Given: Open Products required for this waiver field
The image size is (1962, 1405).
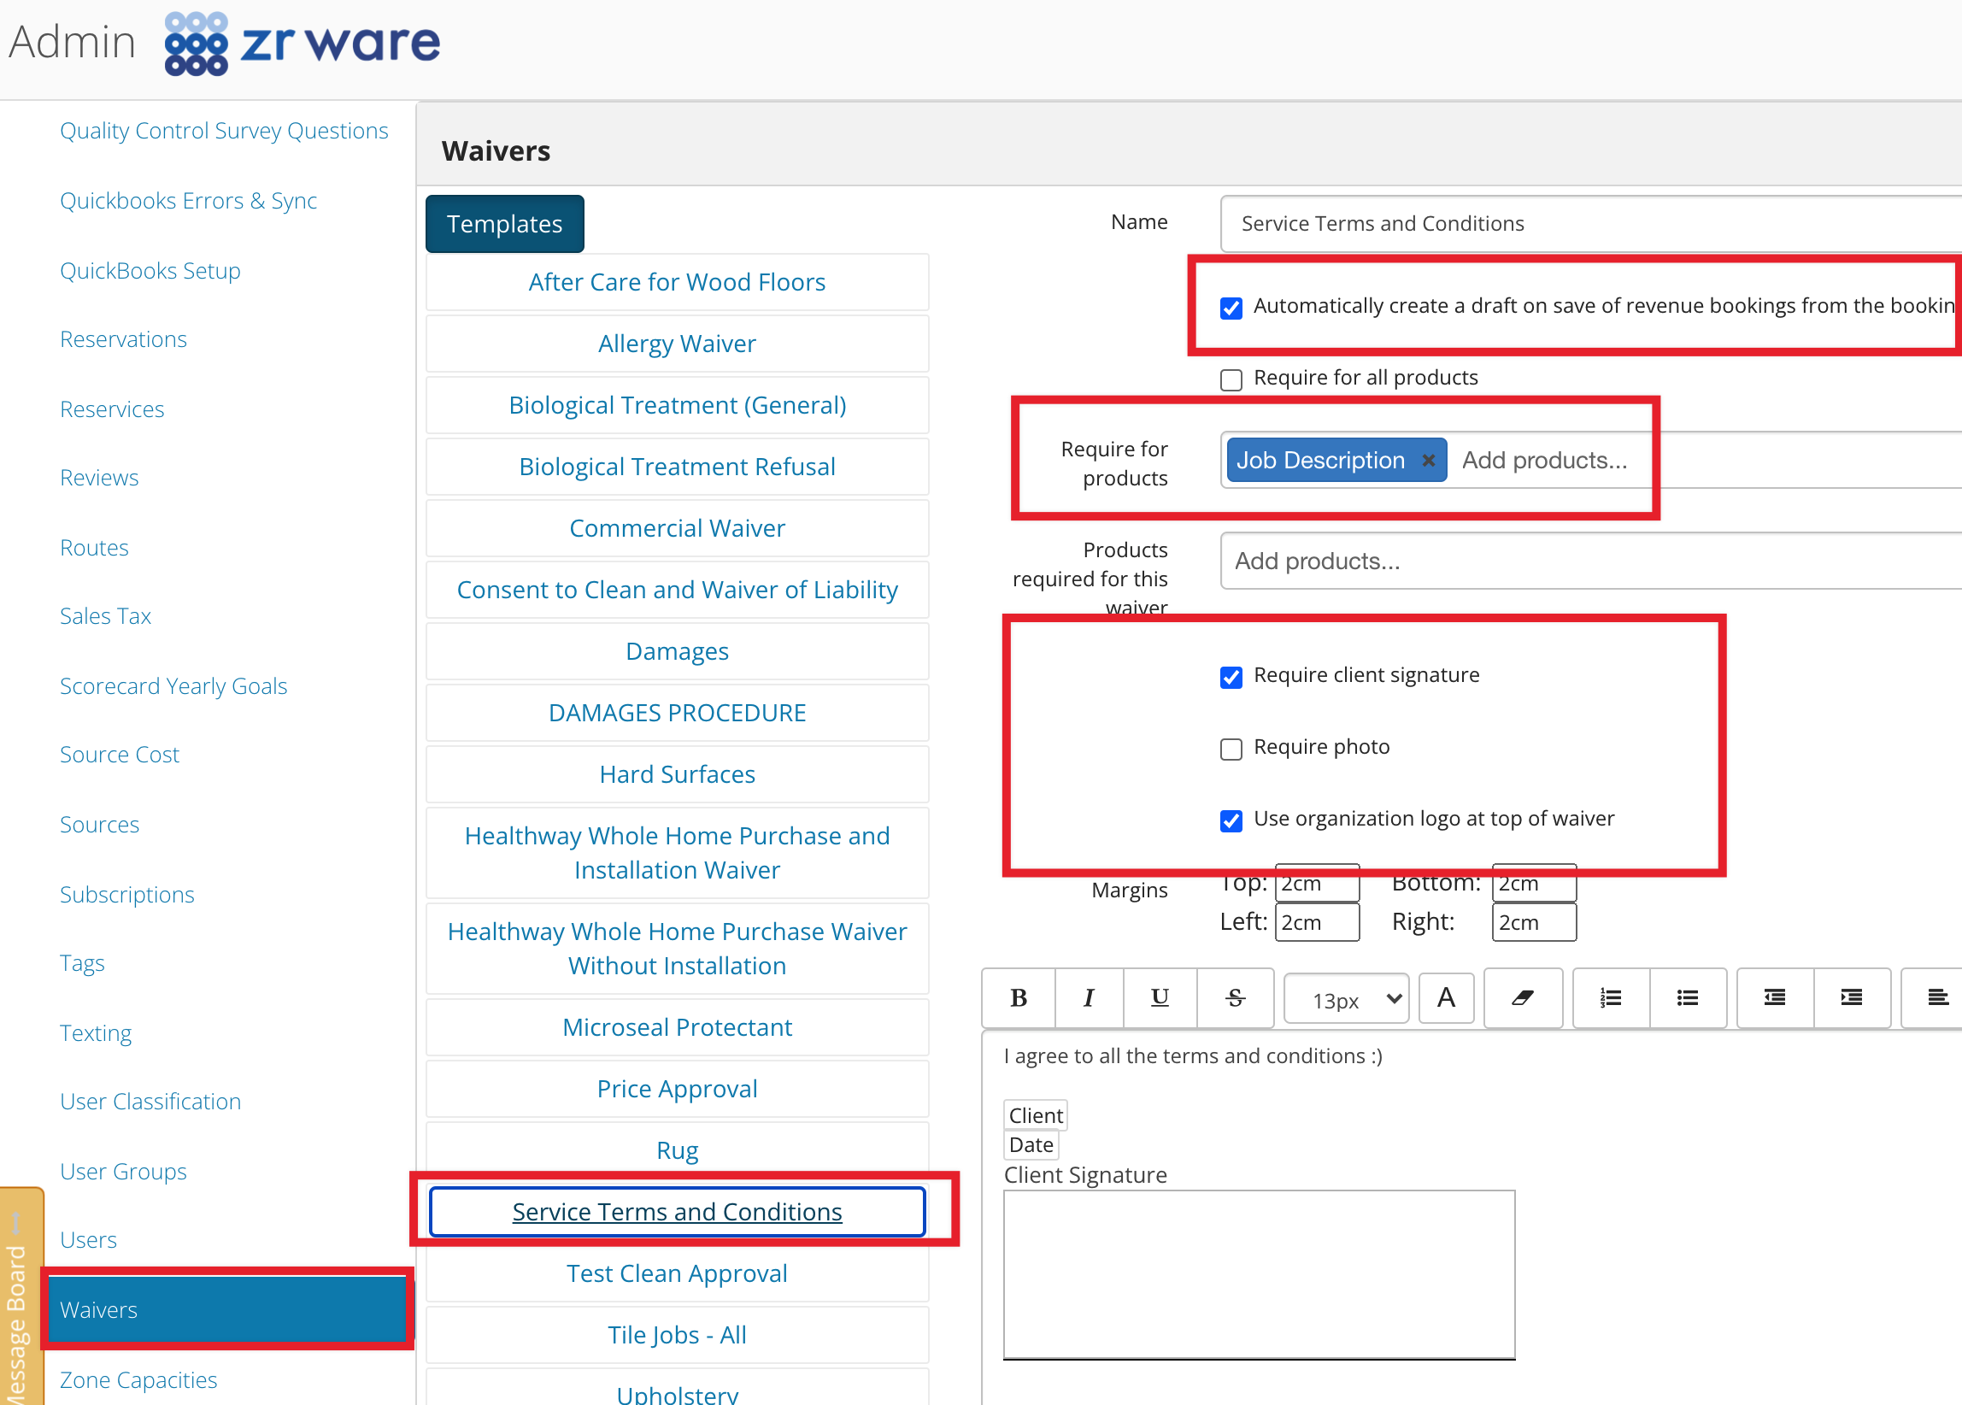Looking at the screenshot, I should click(1590, 561).
